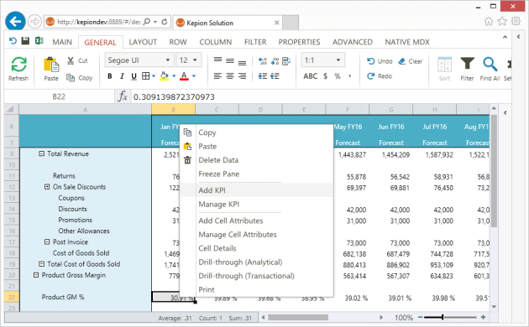
Task: Click the Find All magnifier icon
Action: 490,64
